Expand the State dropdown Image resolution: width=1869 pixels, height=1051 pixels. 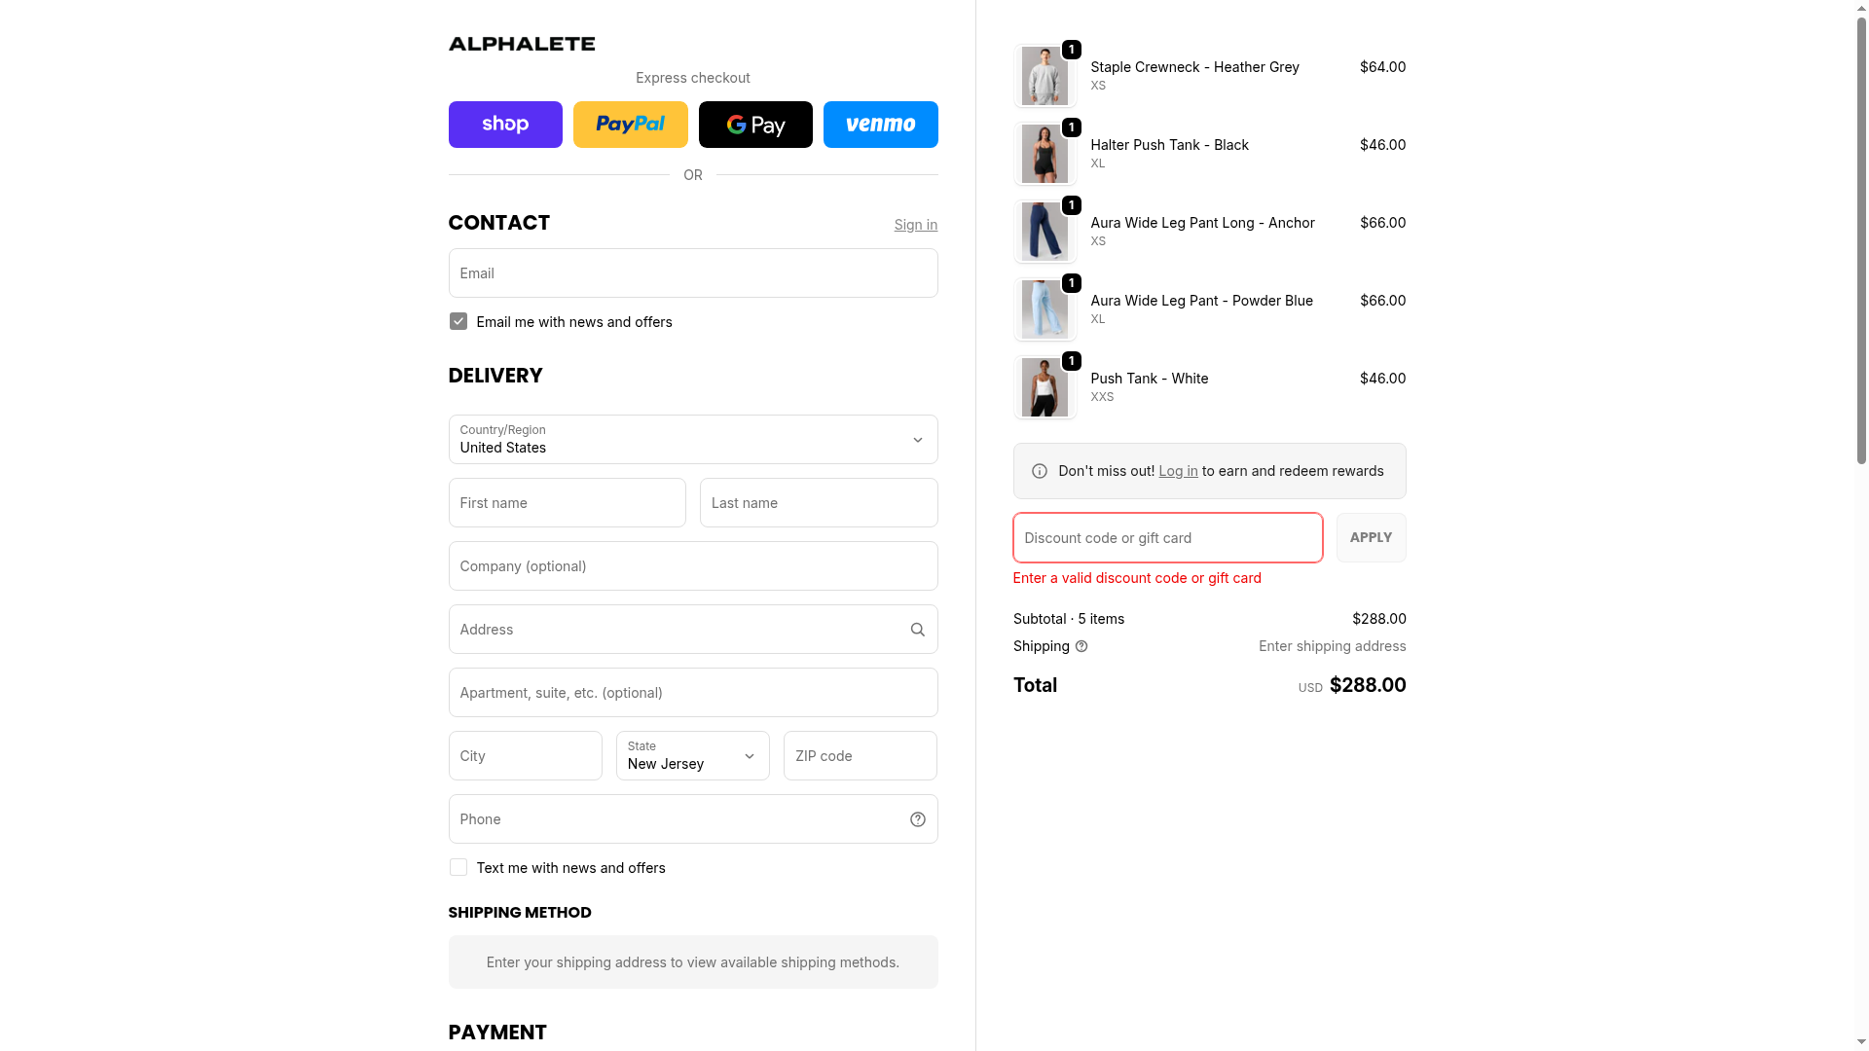click(x=692, y=756)
